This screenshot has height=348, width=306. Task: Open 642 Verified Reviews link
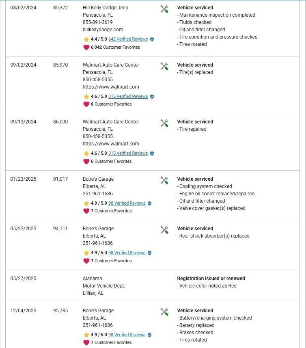128,39
